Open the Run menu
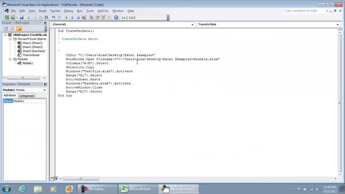The height and width of the screenshot is (194, 345). 80,11
